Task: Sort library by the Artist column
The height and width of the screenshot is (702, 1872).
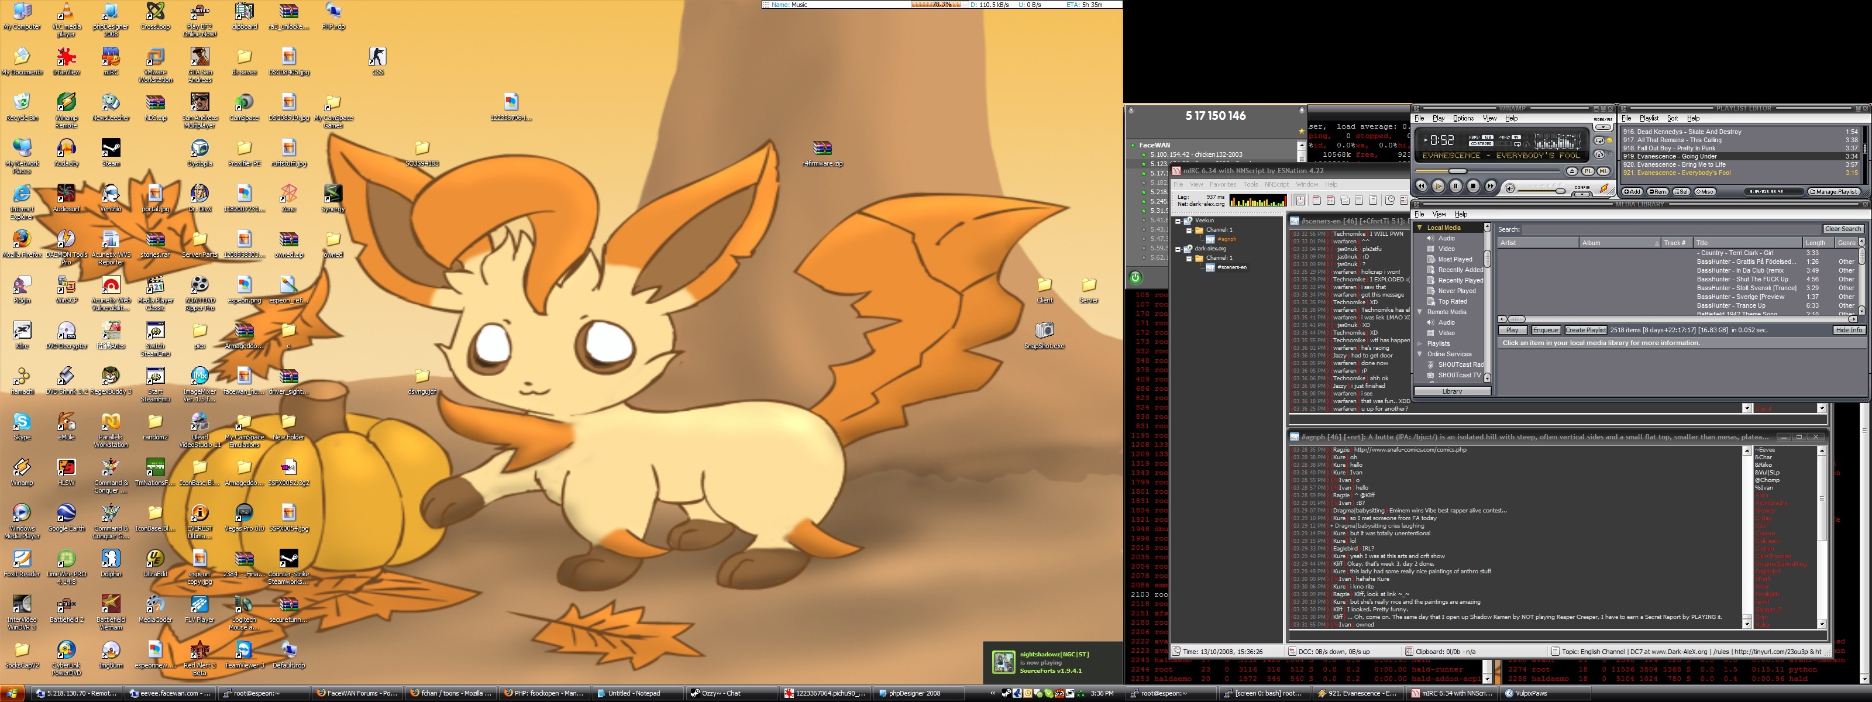Action: click(1538, 243)
